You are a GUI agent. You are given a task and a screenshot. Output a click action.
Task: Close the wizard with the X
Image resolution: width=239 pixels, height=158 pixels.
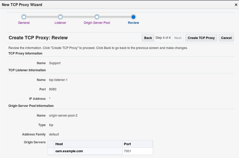[236, 4]
